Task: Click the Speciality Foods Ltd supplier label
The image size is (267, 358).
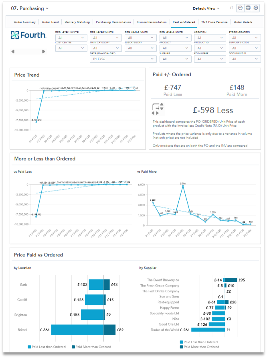Action: pyautogui.click(x=164, y=313)
